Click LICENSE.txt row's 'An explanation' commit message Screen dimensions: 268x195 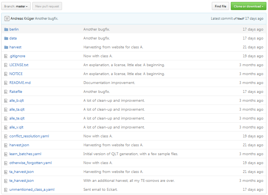coord(124,65)
